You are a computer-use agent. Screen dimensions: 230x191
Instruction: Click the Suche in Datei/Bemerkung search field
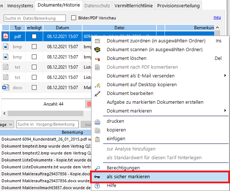click(35, 18)
